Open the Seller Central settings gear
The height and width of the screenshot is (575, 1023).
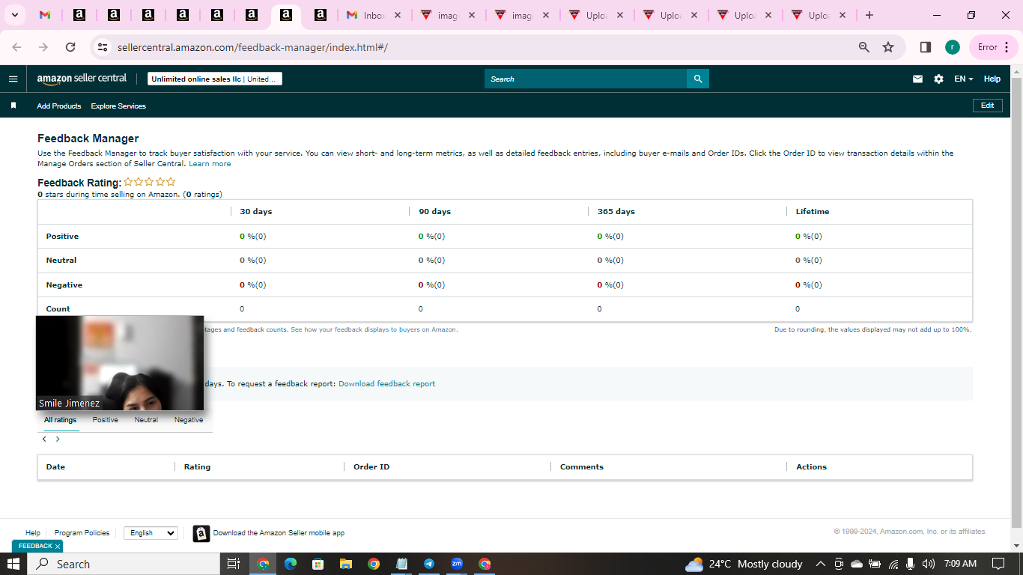tap(938, 79)
